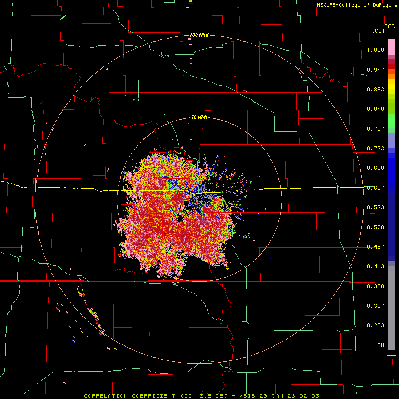Click the 0.947 legend value

376,70
